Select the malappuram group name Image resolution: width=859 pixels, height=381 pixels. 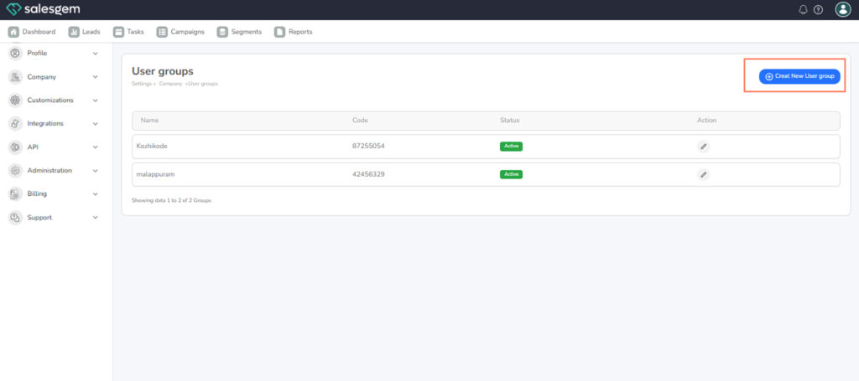click(x=155, y=174)
